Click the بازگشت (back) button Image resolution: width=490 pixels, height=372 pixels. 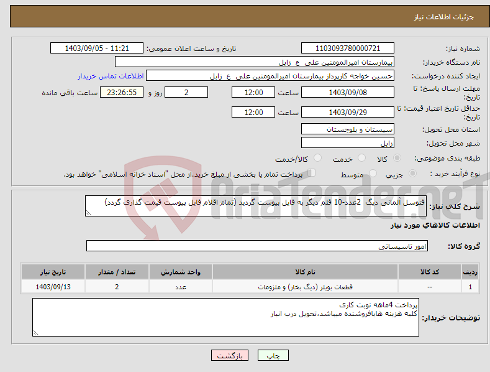[230, 355]
